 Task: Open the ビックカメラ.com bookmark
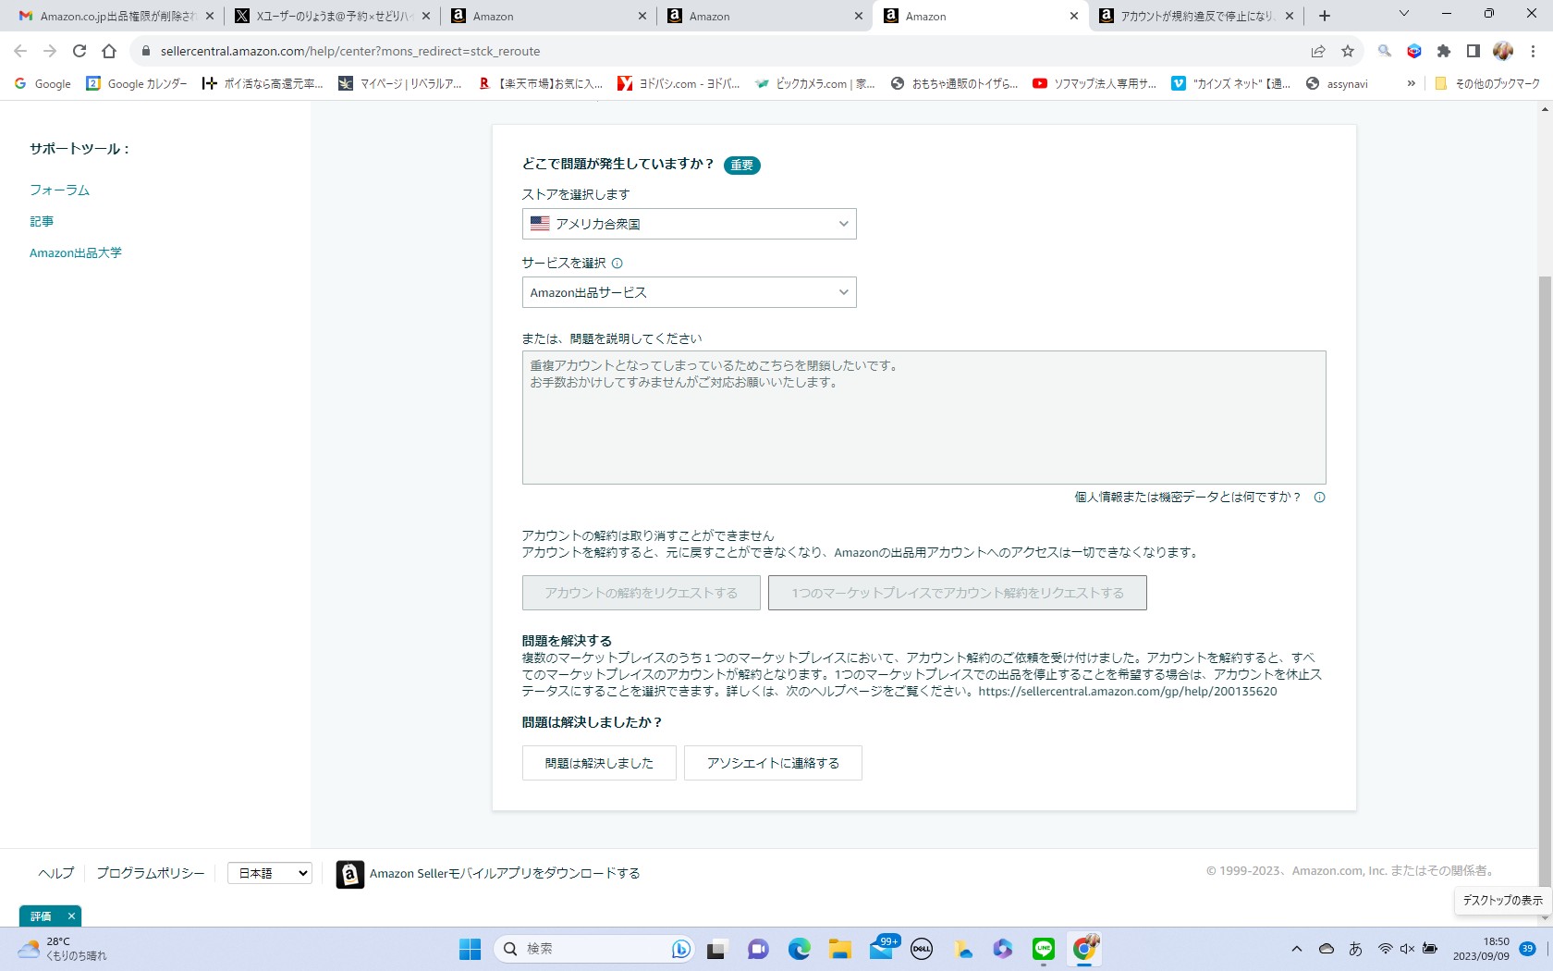(x=815, y=83)
